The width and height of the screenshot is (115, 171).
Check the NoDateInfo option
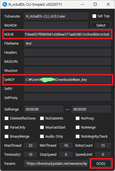coord(42,118)
